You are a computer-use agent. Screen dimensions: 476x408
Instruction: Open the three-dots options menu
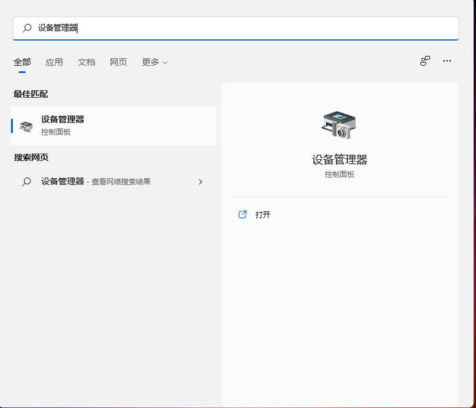(x=447, y=61)
